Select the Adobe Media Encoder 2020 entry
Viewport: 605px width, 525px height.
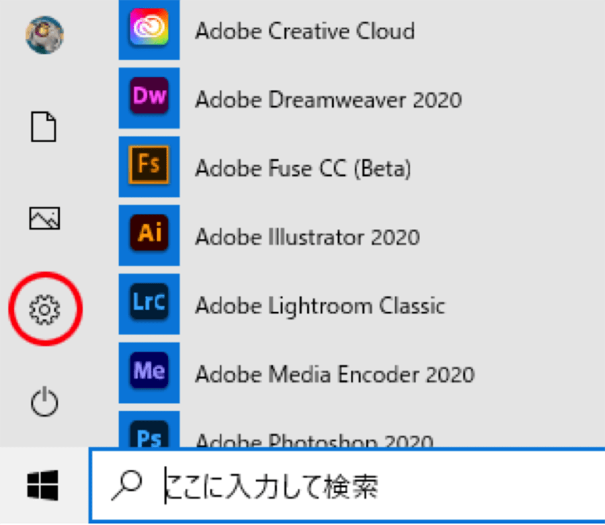(x=335, y=374)
